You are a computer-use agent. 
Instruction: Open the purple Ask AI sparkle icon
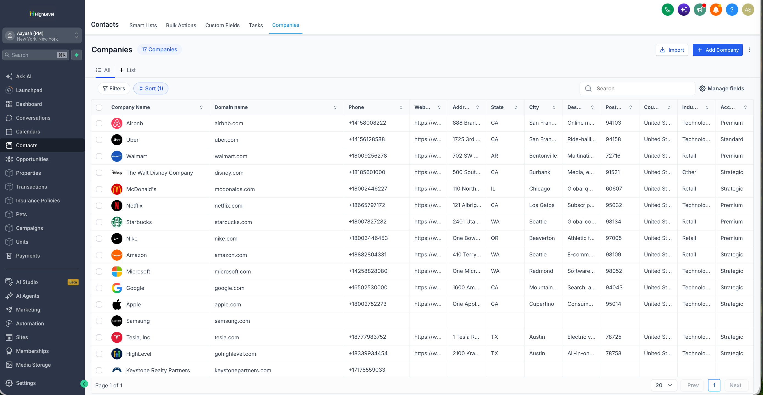click(x=683, y=10)
